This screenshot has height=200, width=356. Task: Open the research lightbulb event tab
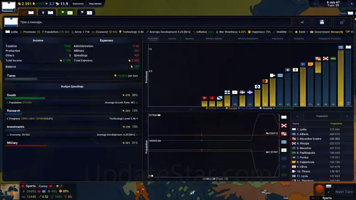47,12
